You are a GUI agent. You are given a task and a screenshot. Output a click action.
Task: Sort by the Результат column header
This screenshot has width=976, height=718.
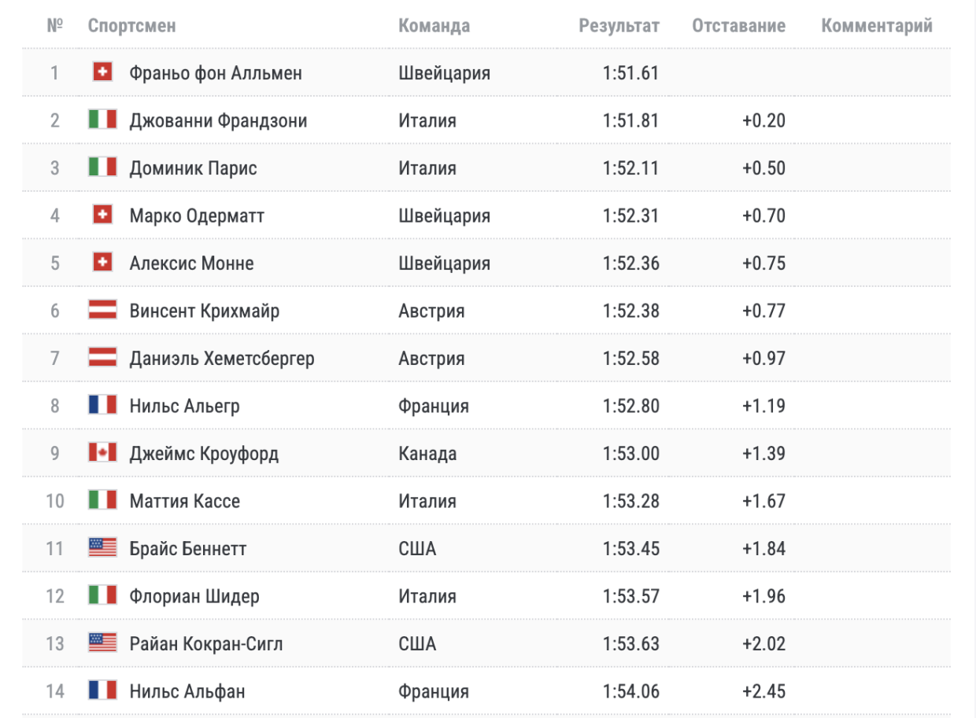pyautogui.click(x=619, y=26)
